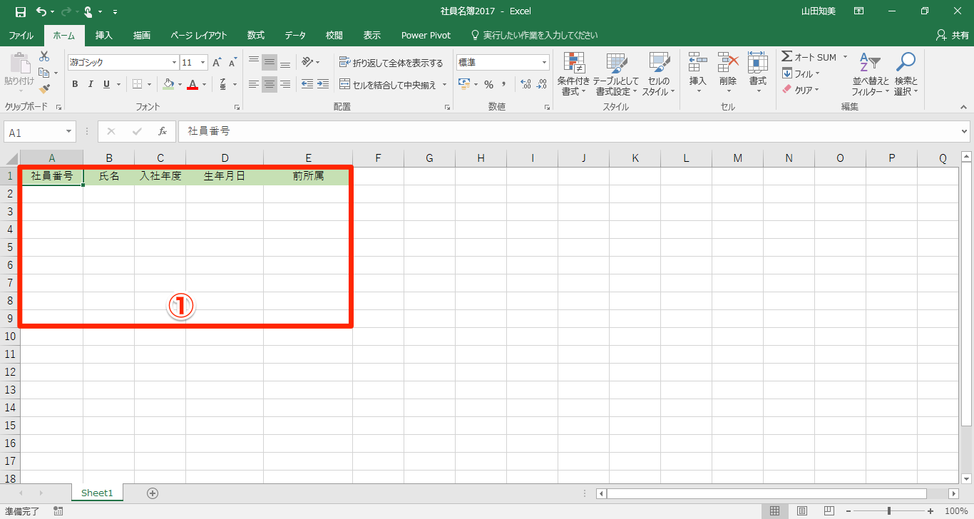
Task: Switch to Normal view in the status bar
Action: coord(774,511)
